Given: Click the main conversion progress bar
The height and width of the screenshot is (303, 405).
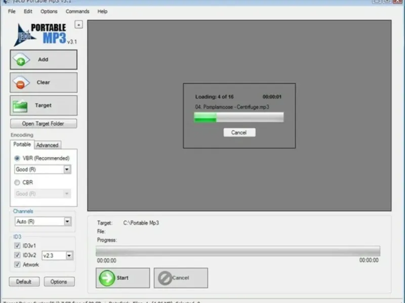Looking at the screenshot, I should coord(238,251).
